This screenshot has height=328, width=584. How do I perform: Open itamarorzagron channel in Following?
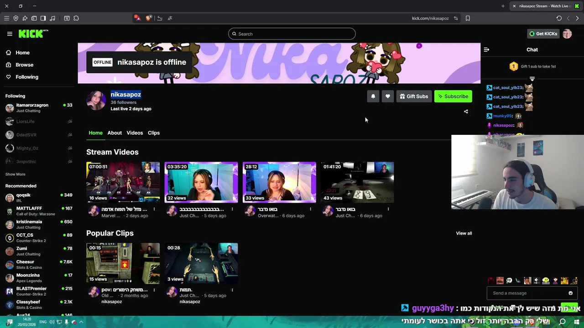(39, 108)
